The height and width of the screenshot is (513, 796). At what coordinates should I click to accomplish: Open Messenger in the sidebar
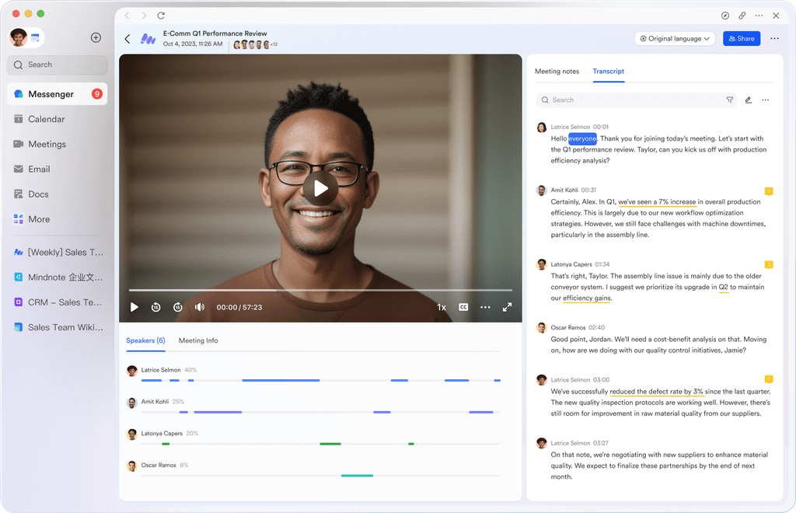[57, 94]
